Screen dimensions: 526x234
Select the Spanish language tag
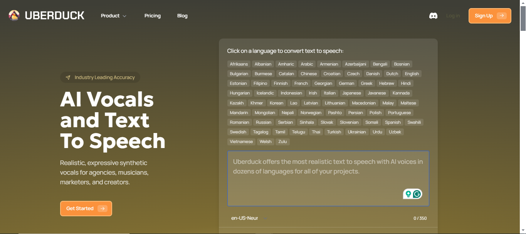point(393,122)
